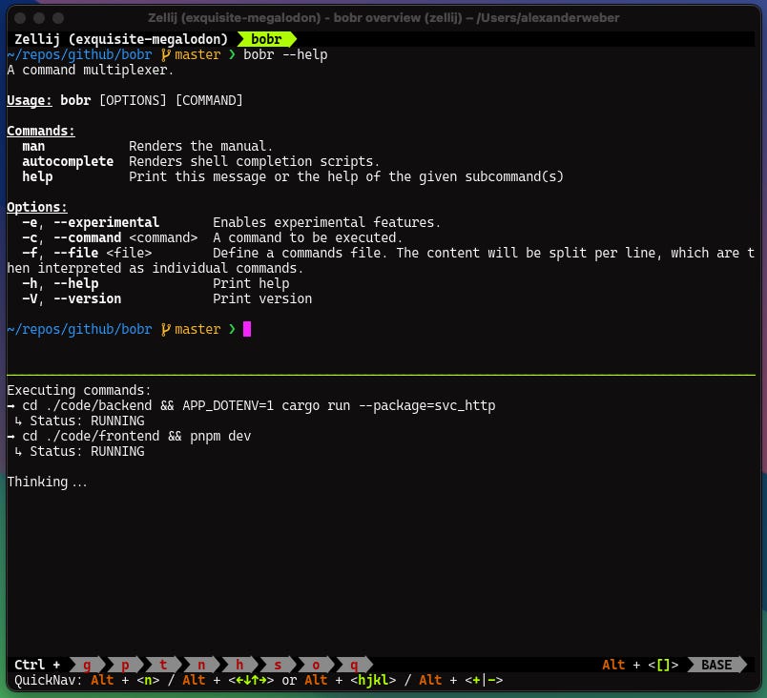Click the 'bobr --help' typed command

click(285, 54)
